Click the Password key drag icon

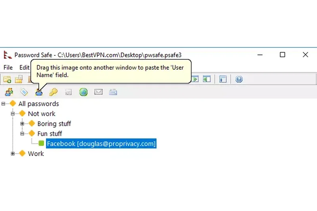(53, 92)
